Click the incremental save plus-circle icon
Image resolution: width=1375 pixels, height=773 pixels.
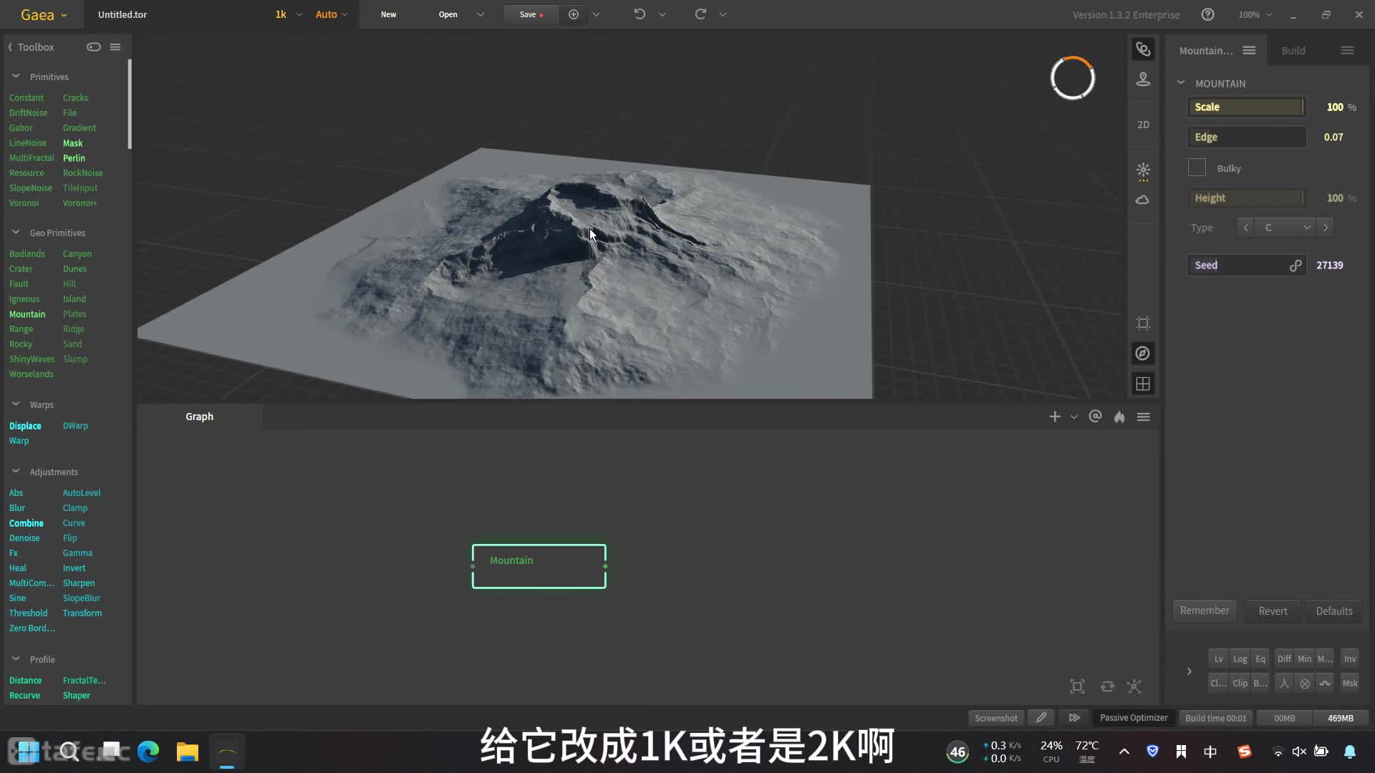pos(574,14)
